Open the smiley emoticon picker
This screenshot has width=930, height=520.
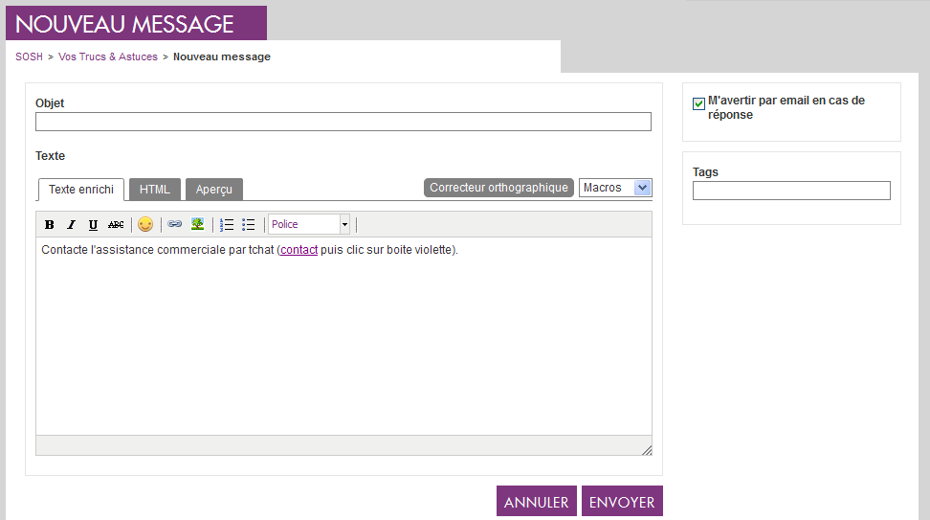(145, 225)
